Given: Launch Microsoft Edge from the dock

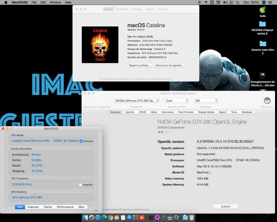Looking at the screenshot, I should point(104,217).
